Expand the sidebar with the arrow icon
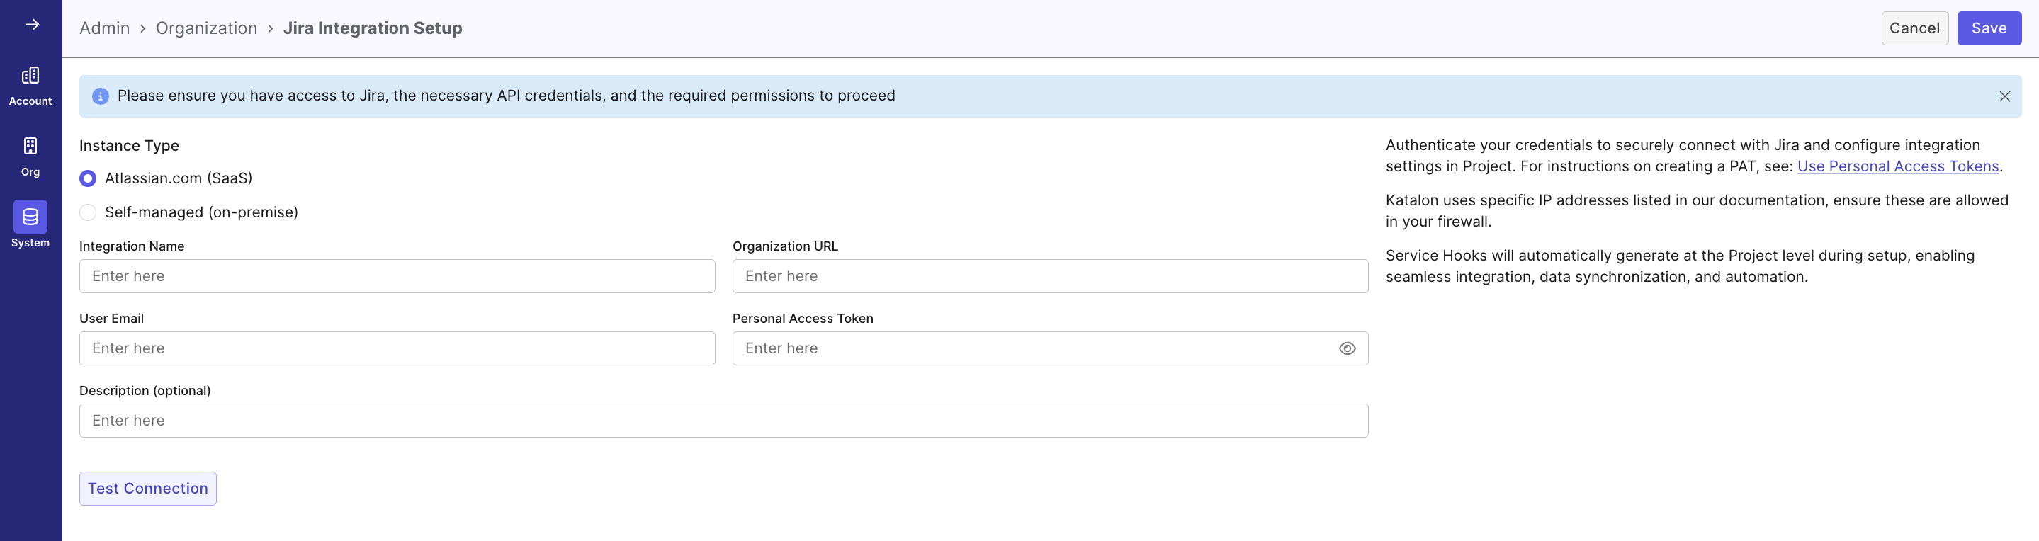 32,25
